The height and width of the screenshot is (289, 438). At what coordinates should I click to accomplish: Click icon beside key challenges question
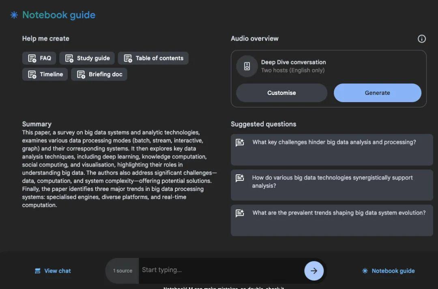(x=240, y=143)
